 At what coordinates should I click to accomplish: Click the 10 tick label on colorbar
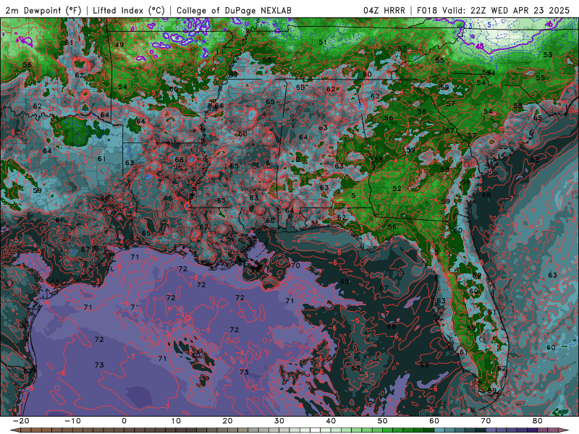point(176,421)
